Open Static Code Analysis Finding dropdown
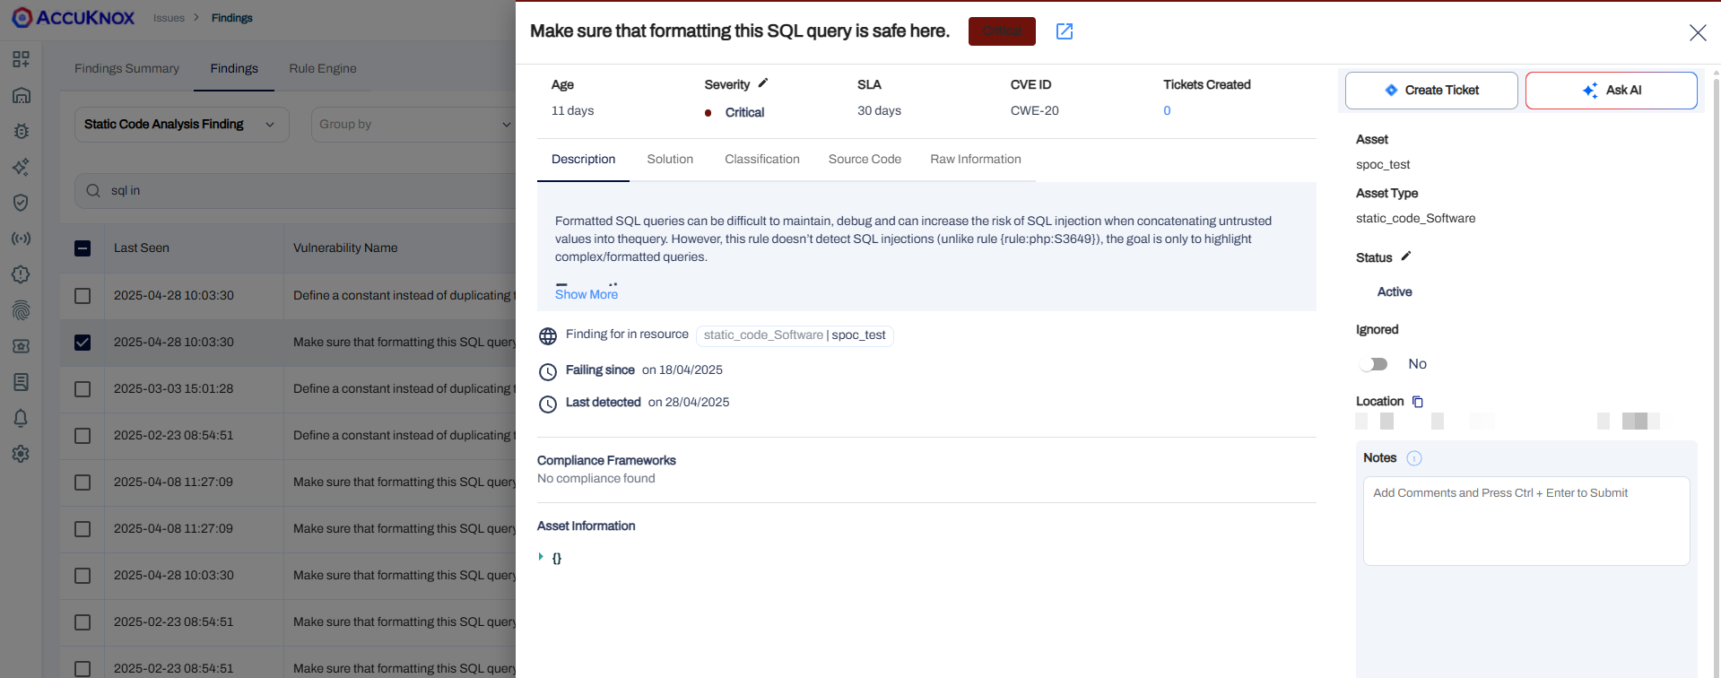The image size is (1721, 678). [181, 125]
